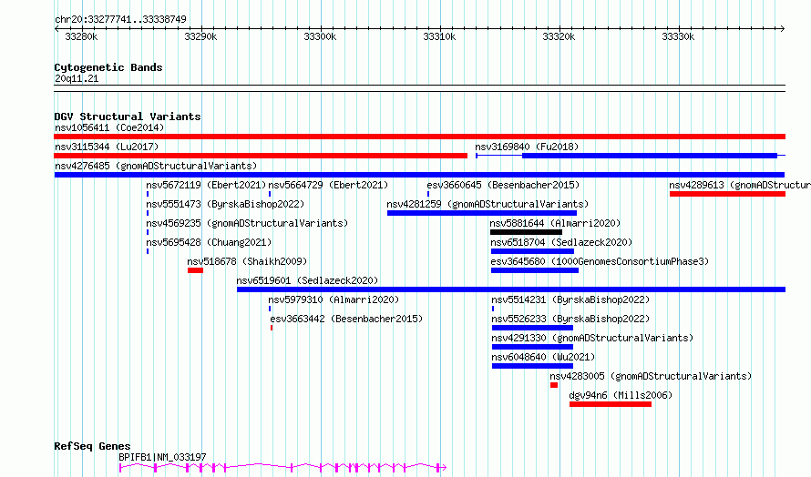Click the Cytogenetic Bands track title
Image resolution: width=811 pixels, height=477 pixels.
(x=108, y=67)
